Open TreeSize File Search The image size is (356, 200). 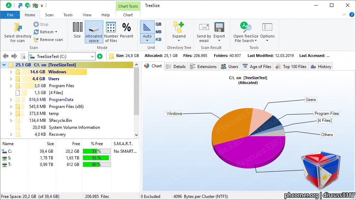[246, 32]
